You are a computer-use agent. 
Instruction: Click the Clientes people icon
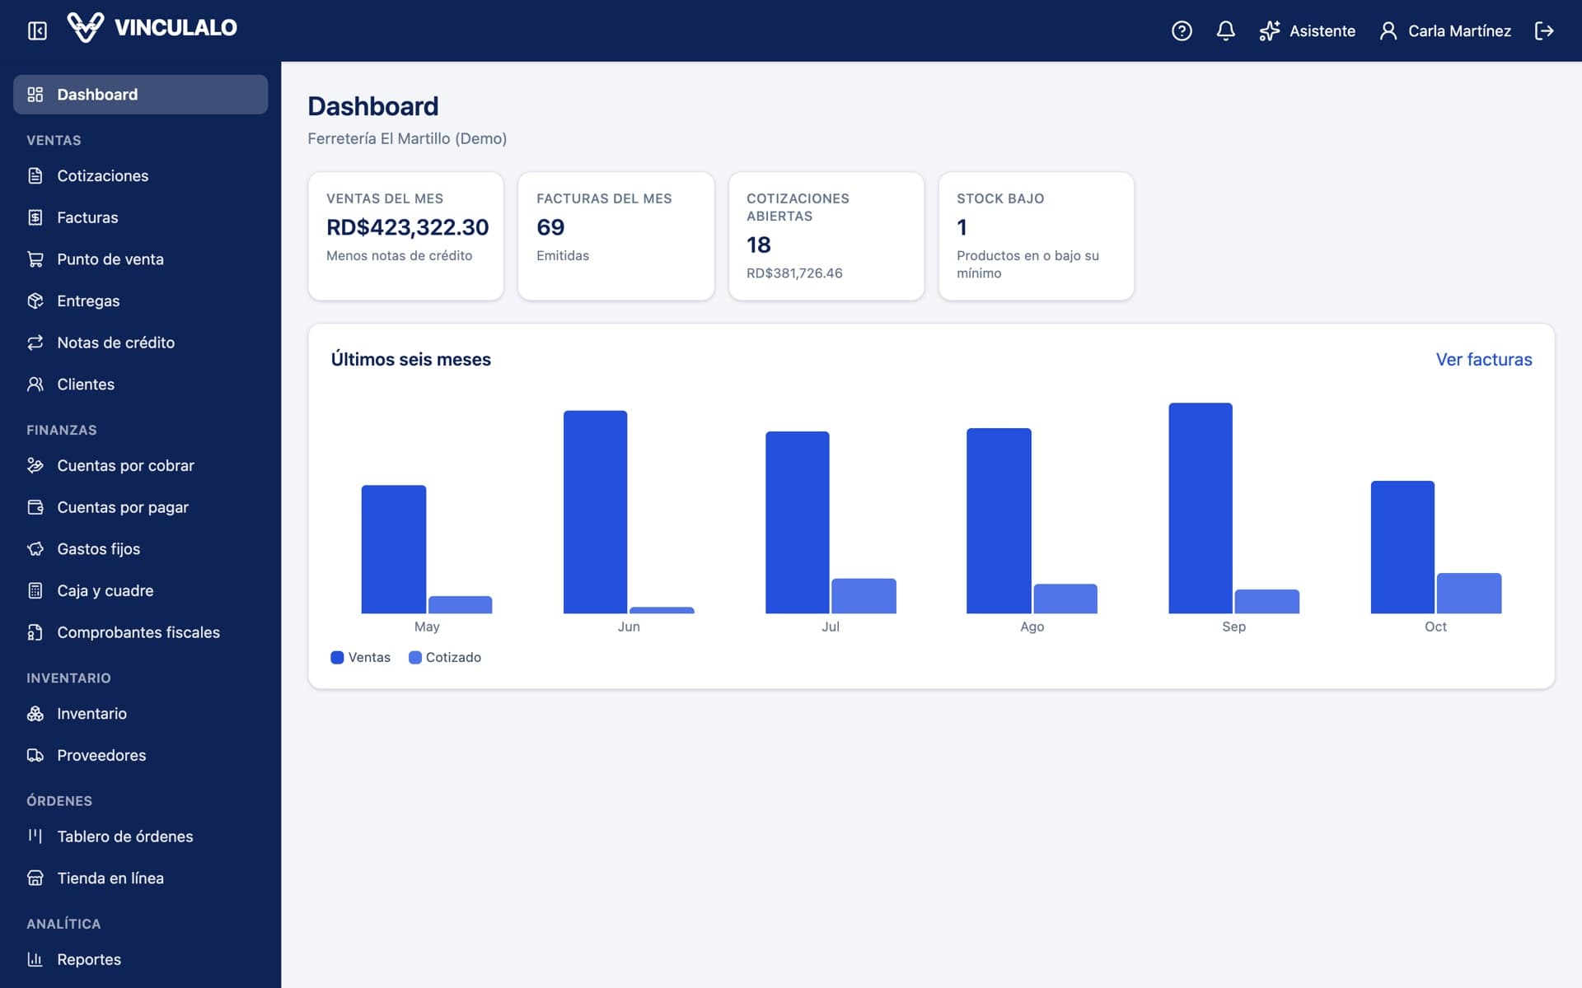click(x=35, y=384)
